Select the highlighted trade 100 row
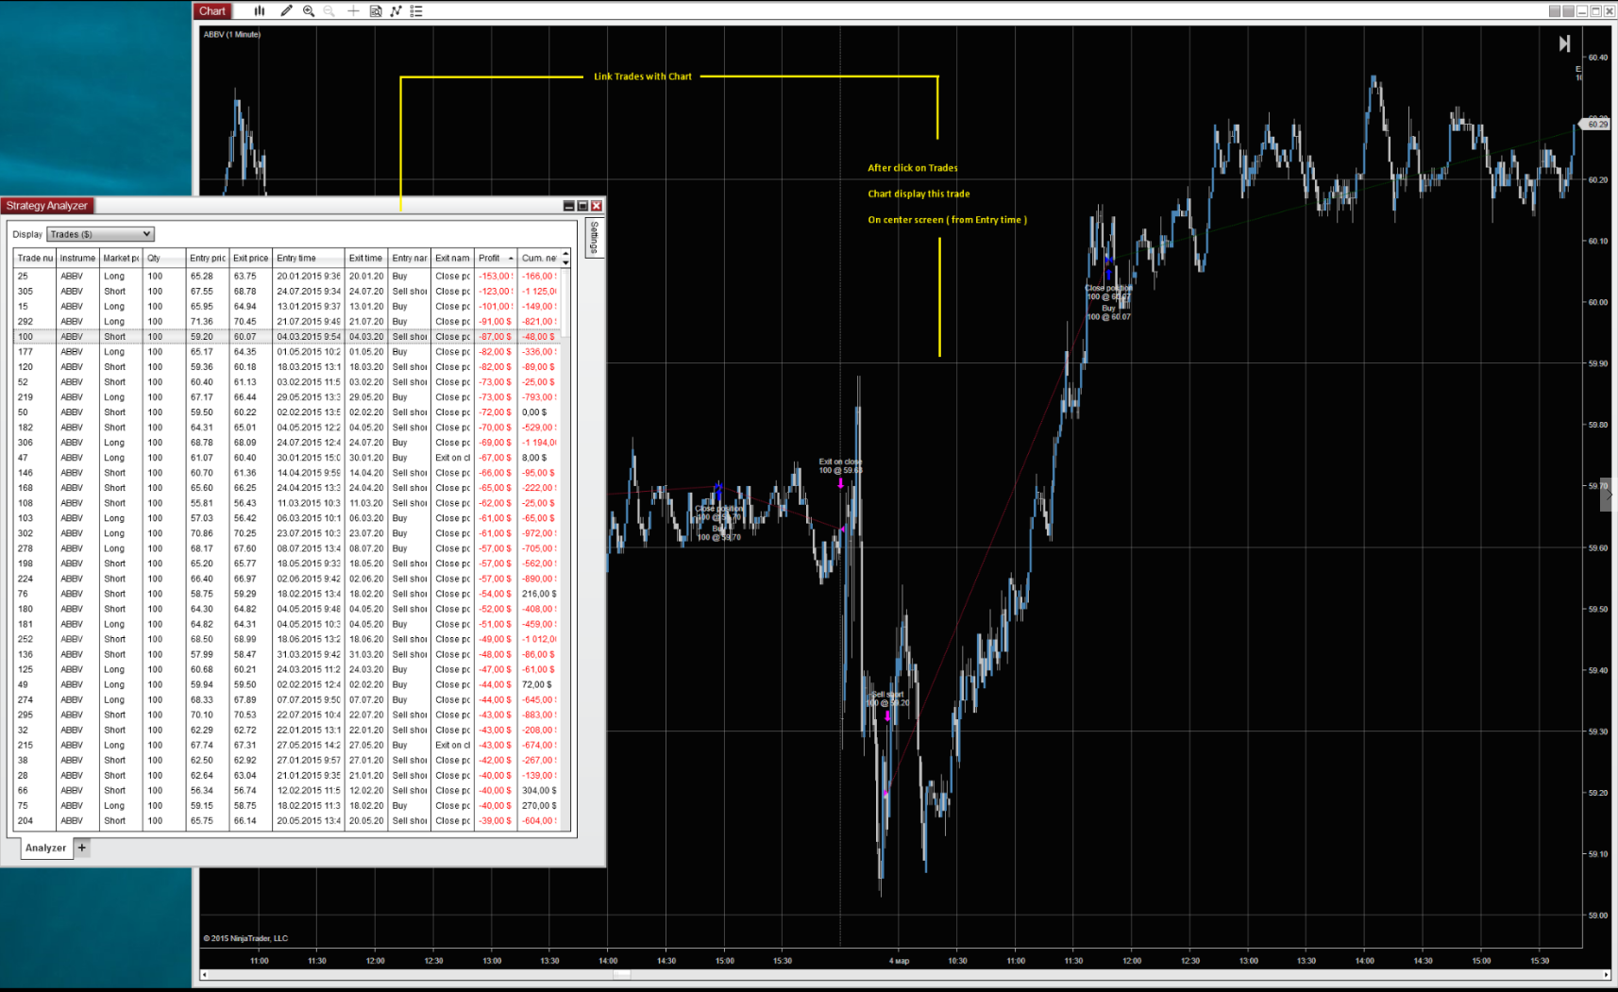This screenshot has height=992, width=1618. tap(287, 337)
